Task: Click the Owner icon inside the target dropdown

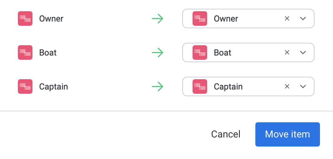Action: coord(200,19)
